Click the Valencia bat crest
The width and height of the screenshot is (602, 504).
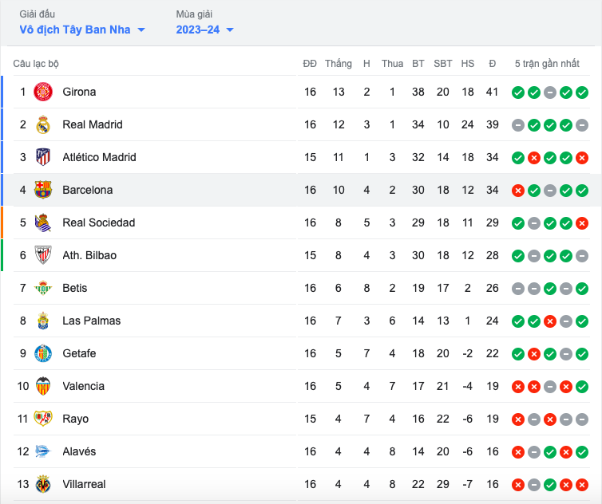tap(43, 386)
